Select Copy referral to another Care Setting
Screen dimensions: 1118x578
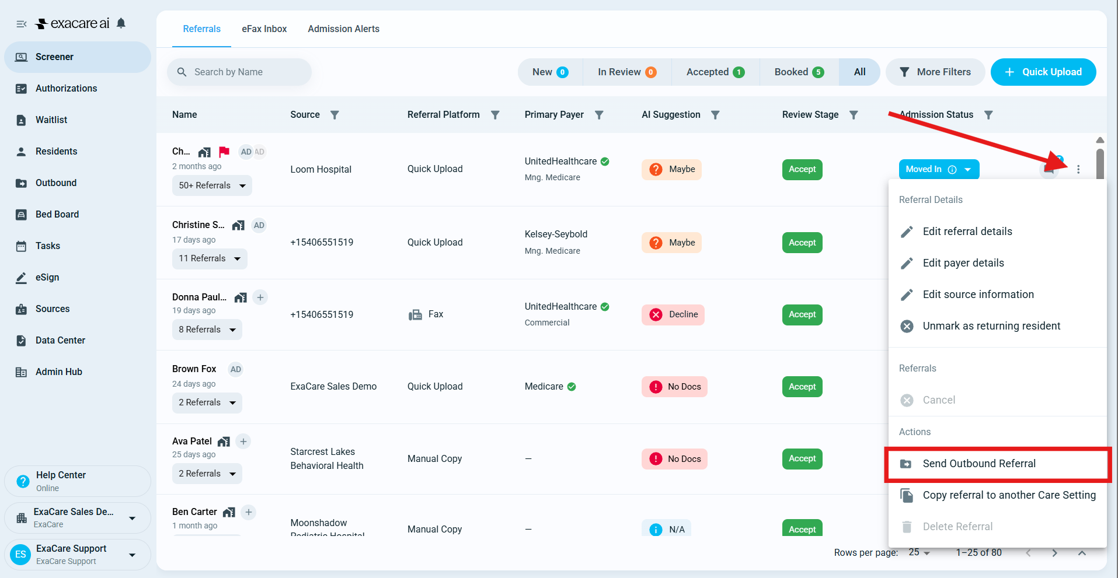point(998,495)
